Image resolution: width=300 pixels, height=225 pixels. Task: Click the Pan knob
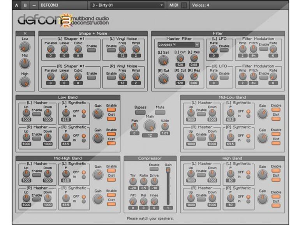[x=134, y=127]
